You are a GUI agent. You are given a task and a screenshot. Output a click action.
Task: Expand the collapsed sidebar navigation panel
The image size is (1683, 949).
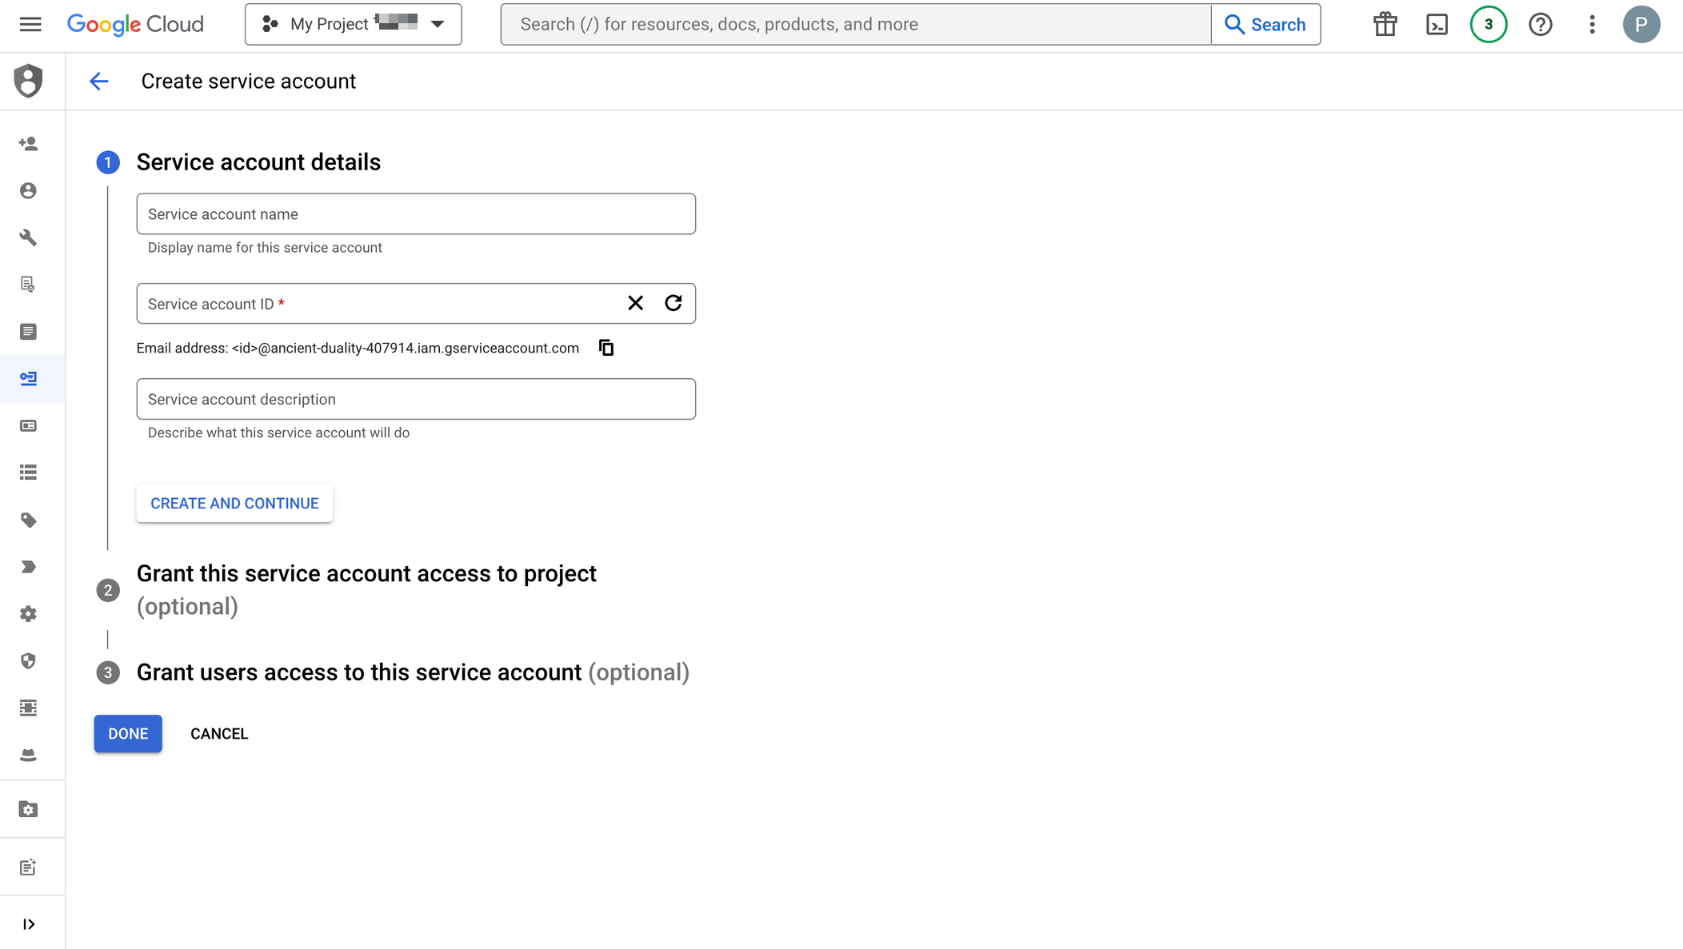click(29, 924)
